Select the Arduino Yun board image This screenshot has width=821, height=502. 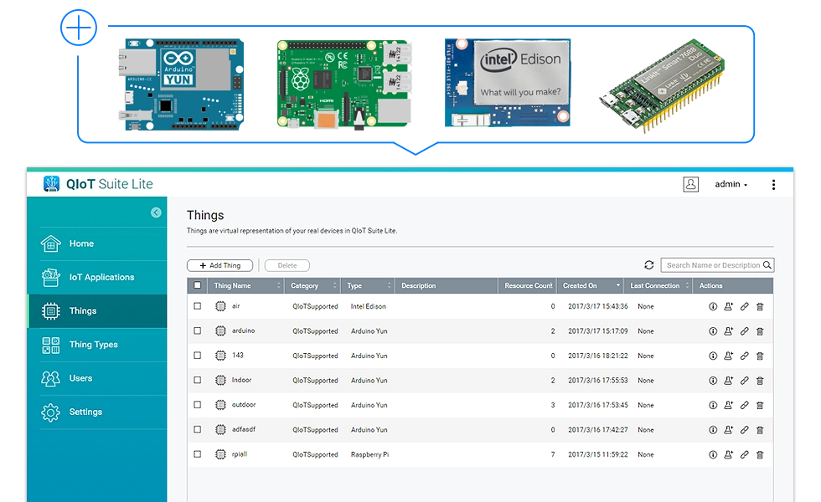pyautogui.click(x=181, y=84)
